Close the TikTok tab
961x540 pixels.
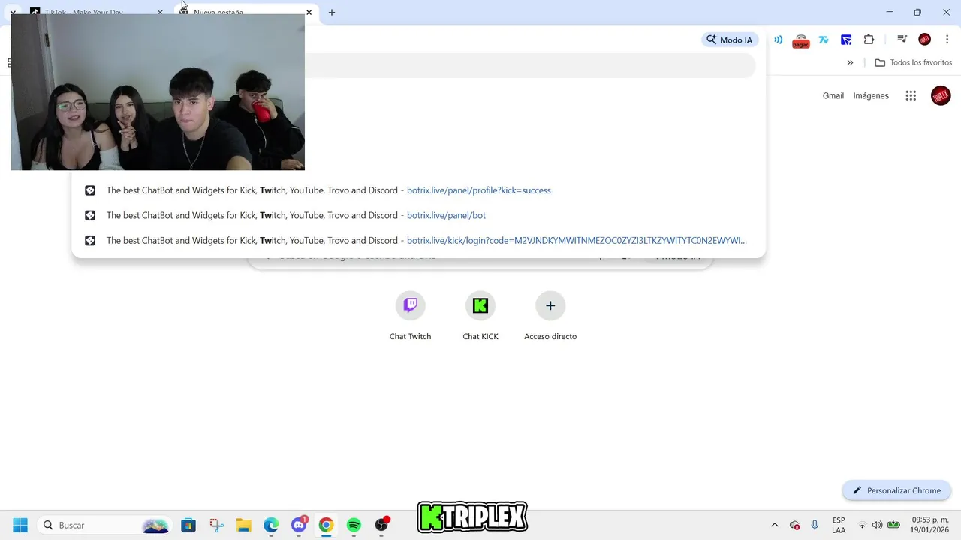(160, 13)
